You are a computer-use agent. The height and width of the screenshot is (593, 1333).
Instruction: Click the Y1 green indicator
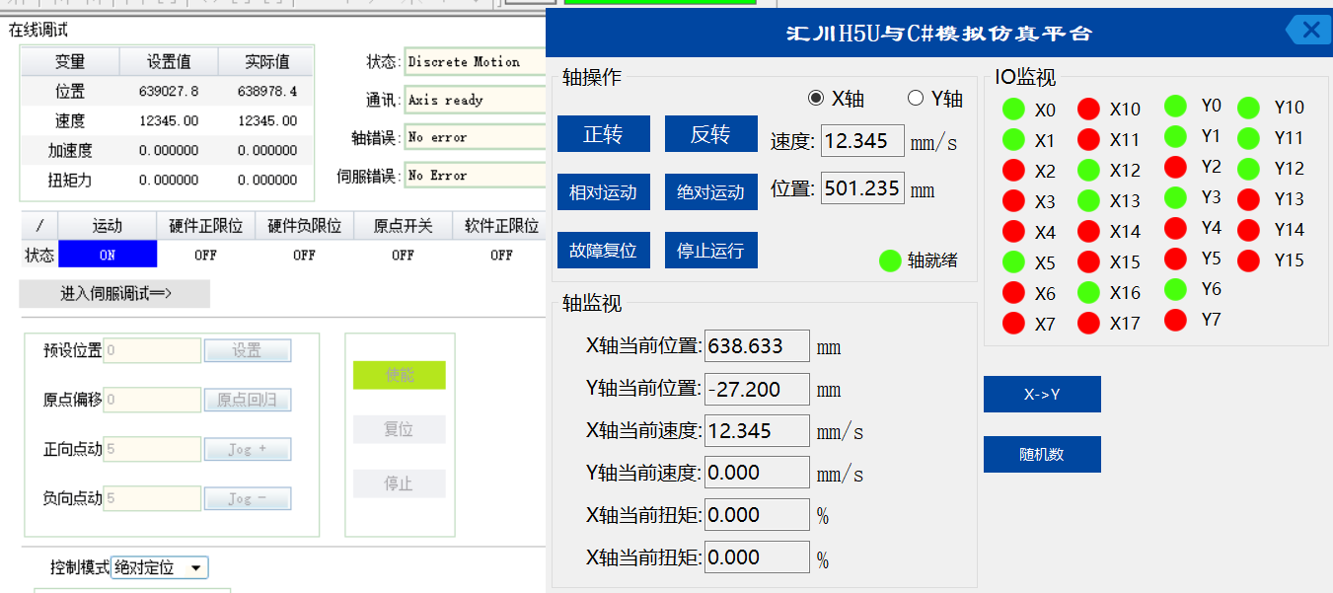tap(1175, 136)
